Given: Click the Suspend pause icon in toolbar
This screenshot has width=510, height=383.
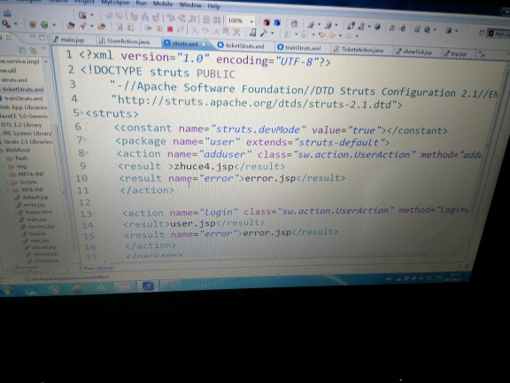Looking at the screenshot, I should [159, 28].
